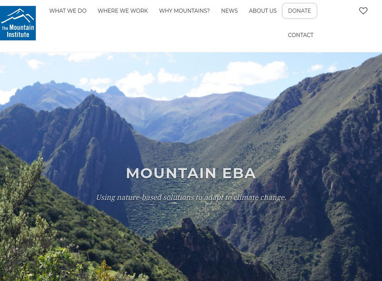
Task: Go home via 'The Mountain Institute' logo text
Action: pyautogui.click(x=18, y=31)
